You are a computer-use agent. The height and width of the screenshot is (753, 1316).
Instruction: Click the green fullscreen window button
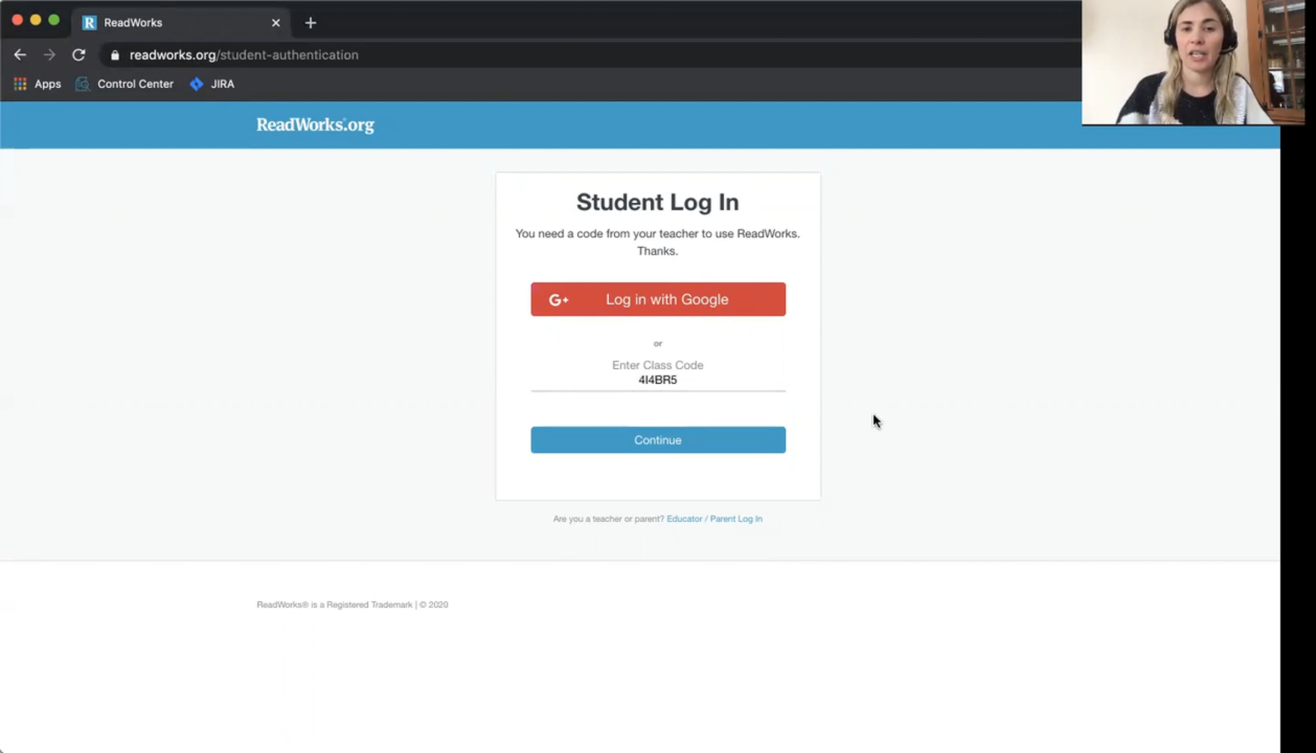[54, 20]
